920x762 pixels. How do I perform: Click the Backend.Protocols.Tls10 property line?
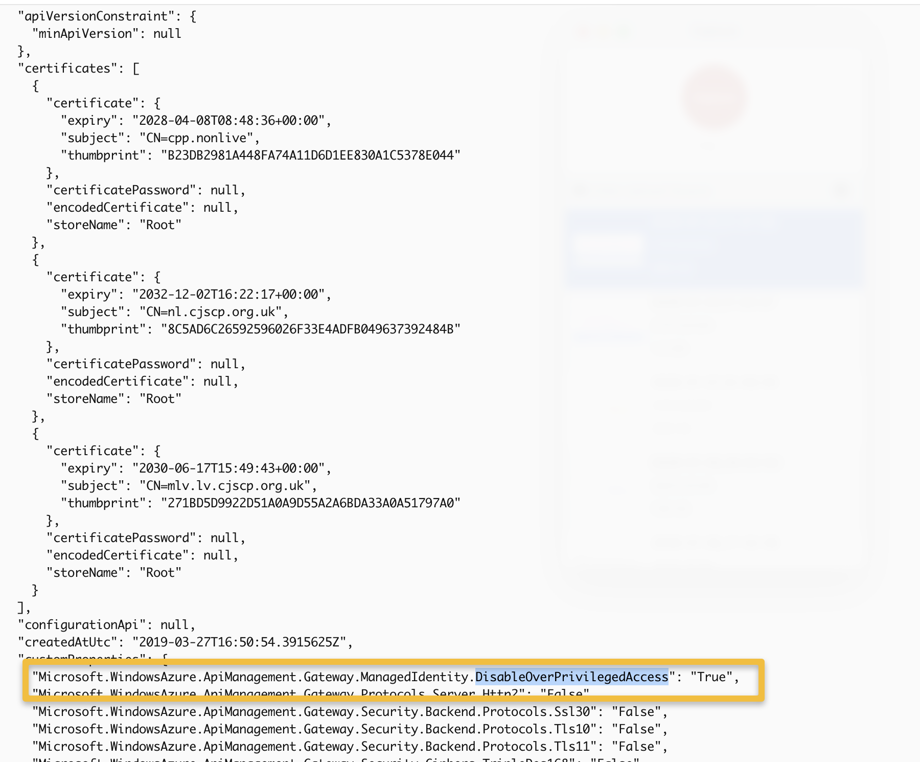tap(350, 729)
